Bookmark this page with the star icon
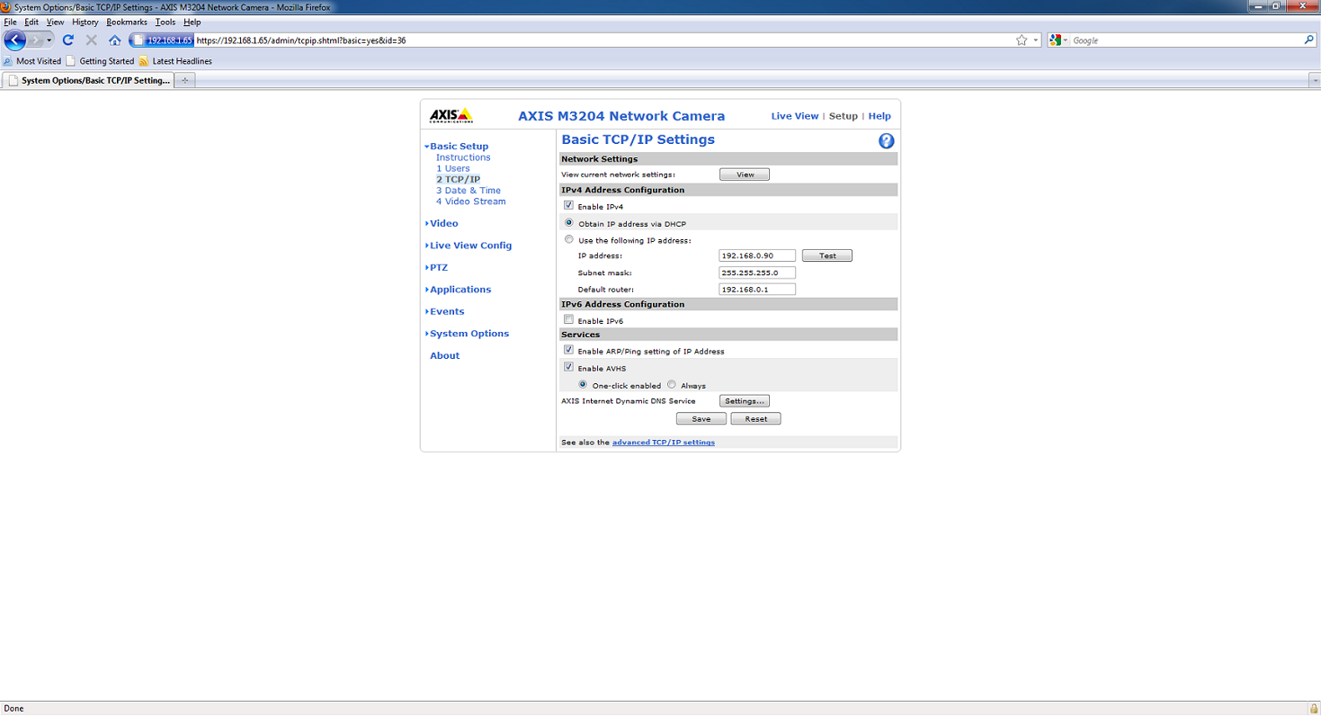 (x=1022, y=40)
